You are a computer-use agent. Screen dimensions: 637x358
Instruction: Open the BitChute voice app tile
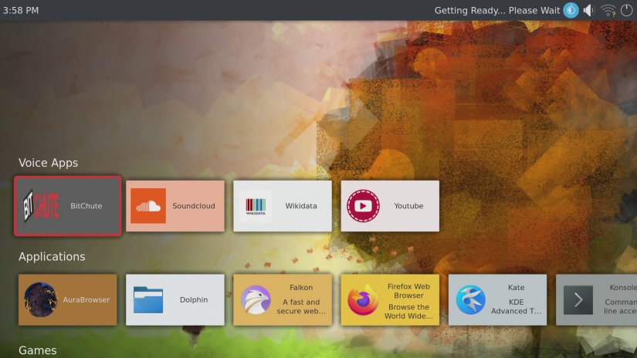[68, 206]
